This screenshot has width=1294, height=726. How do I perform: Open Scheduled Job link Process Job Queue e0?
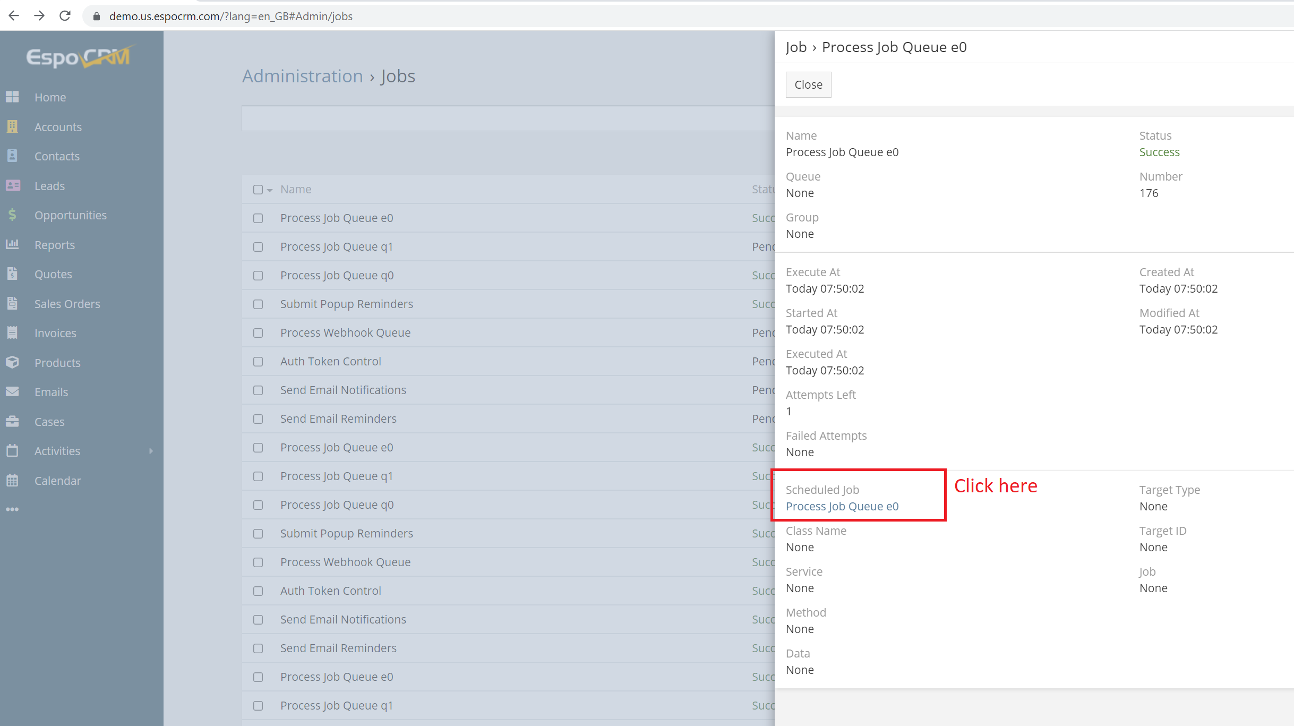(x=842, y=506)
